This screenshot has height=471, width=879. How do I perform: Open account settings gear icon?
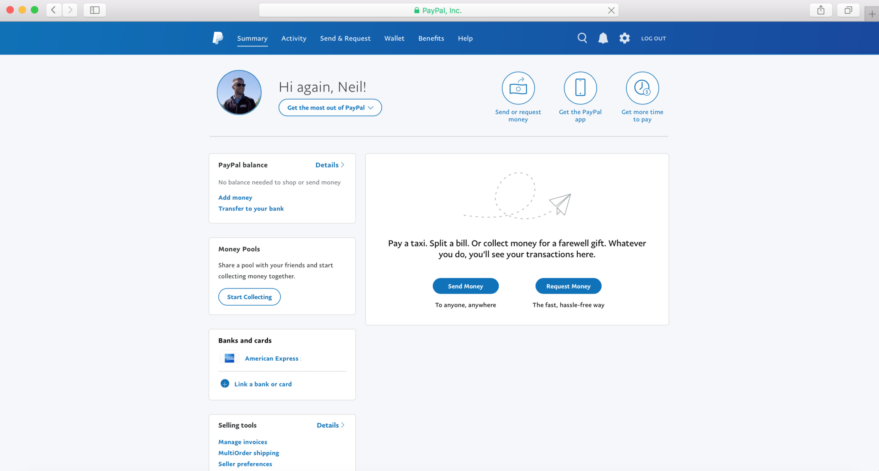click(x=624, y=38)
